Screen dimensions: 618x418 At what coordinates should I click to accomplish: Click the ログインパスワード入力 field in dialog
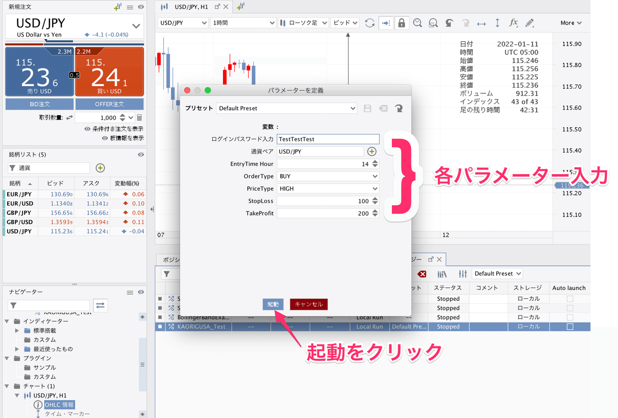328,139
